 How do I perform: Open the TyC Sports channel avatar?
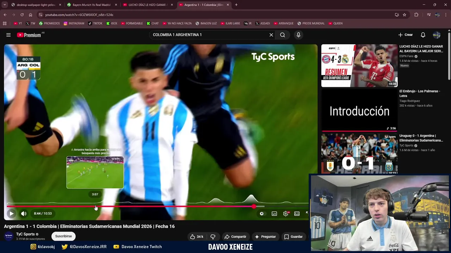tap(9, 236)
